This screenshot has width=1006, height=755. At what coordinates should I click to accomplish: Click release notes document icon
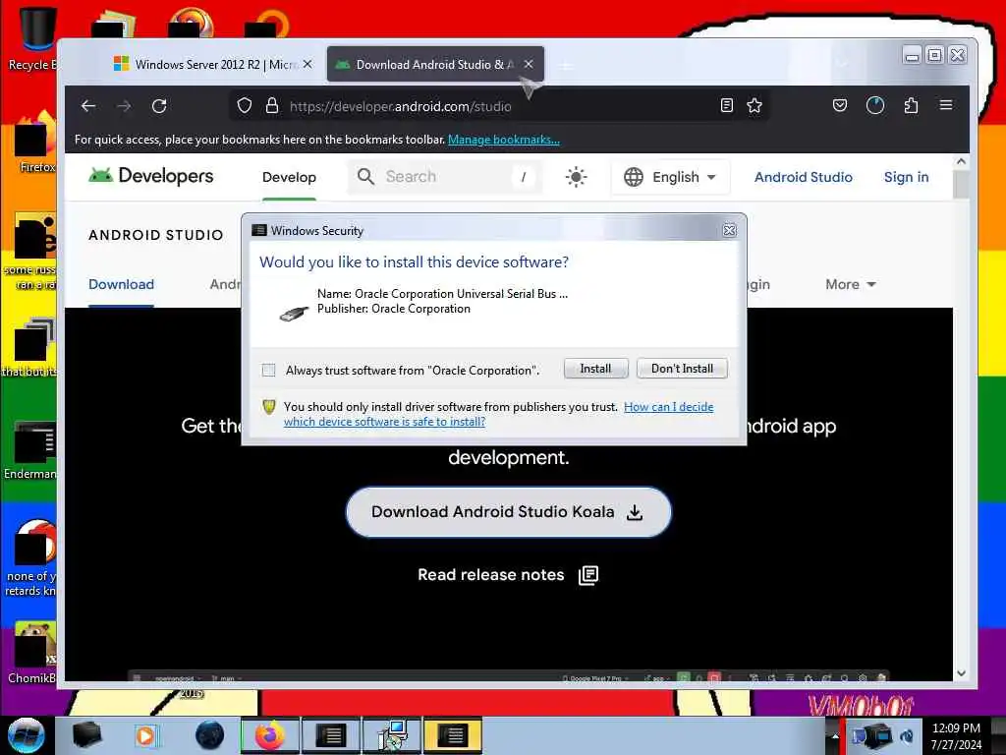tap(588, 574)
